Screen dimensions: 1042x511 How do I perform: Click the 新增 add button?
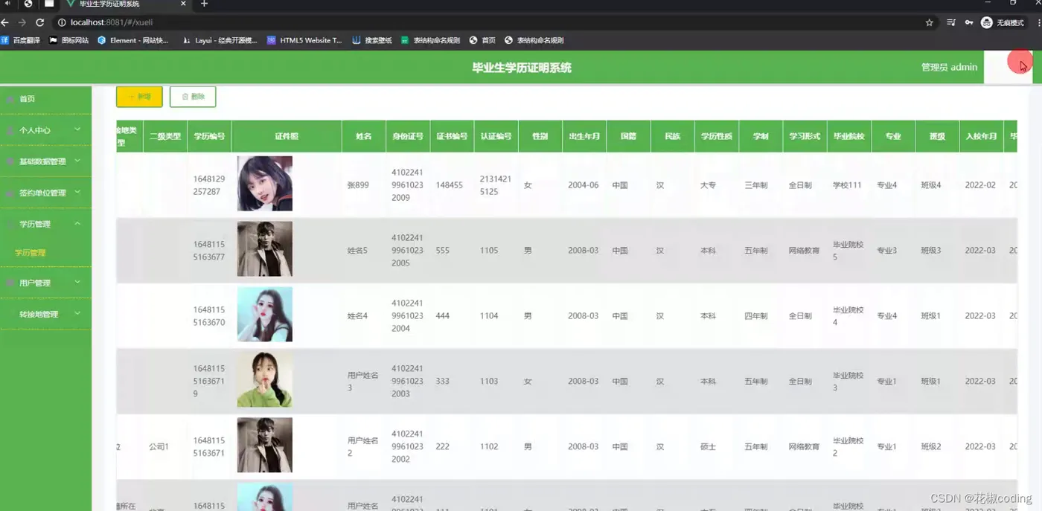pos(139,97)
